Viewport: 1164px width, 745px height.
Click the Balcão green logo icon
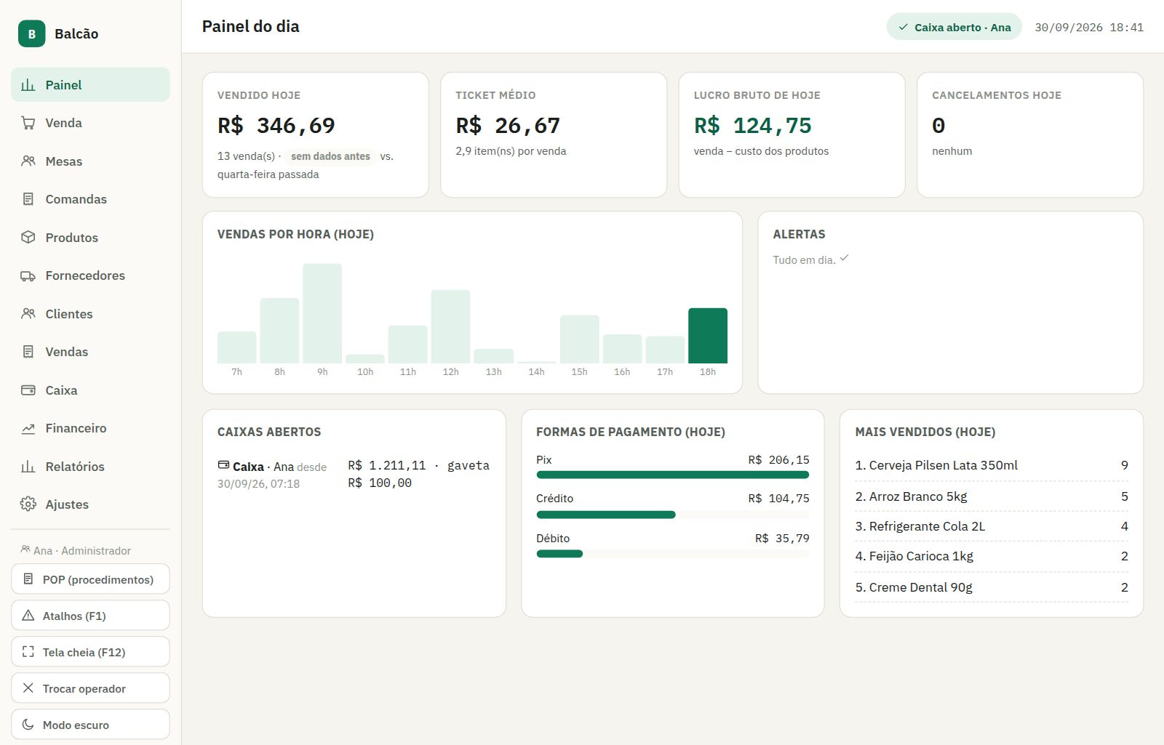pyautogui.click(x=31, y=33)
